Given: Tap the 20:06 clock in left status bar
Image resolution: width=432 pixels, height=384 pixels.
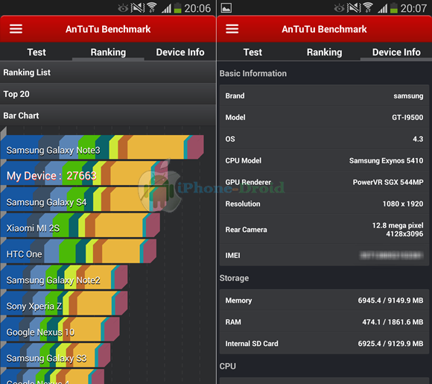Looking at the screenshot, I should coord(197,8).
